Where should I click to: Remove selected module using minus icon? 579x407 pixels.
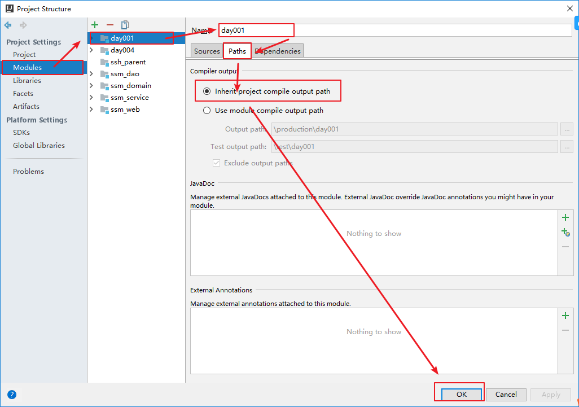click(x=110, y=25)
